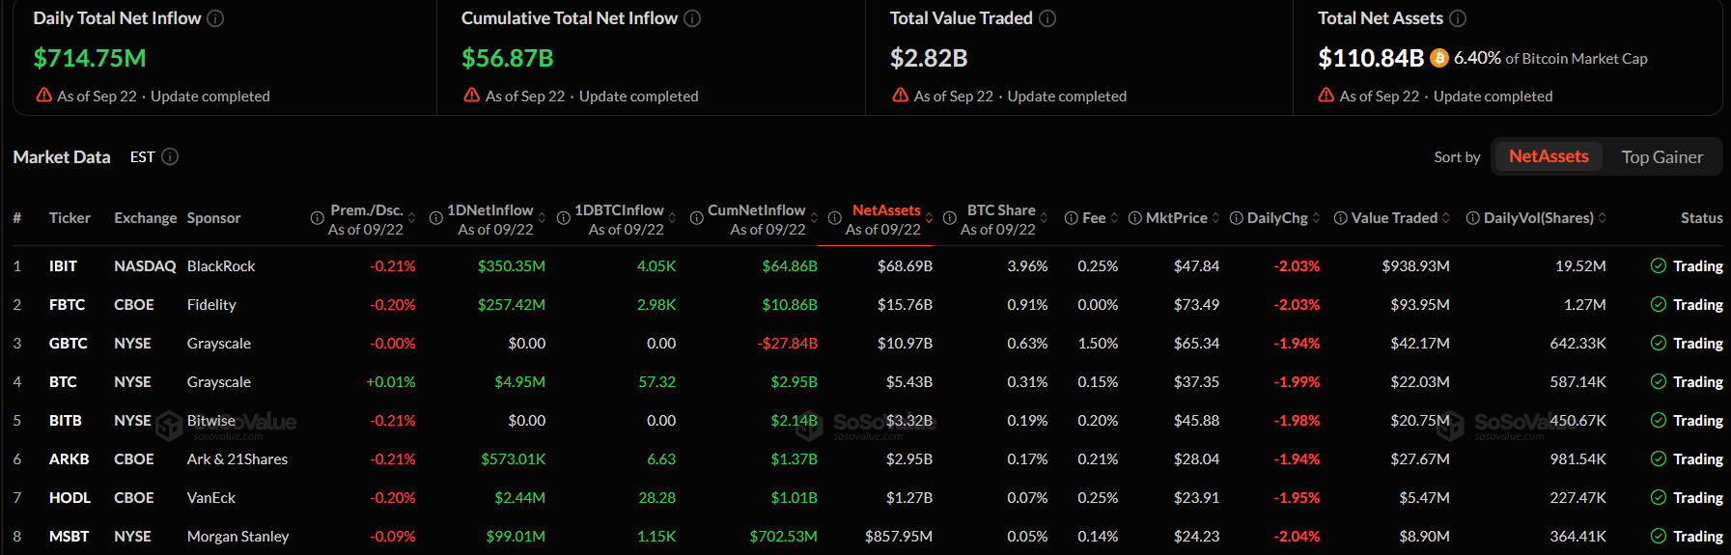This screenshot has width=1731, height=555.
Task: Click the Trading status check icon for MSBT
Action: [1659, 536]
